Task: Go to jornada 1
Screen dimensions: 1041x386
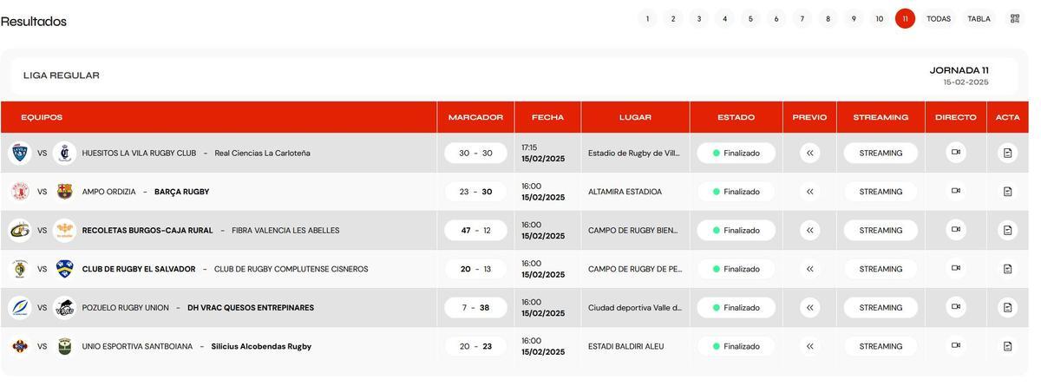Action: click(647, 18)
